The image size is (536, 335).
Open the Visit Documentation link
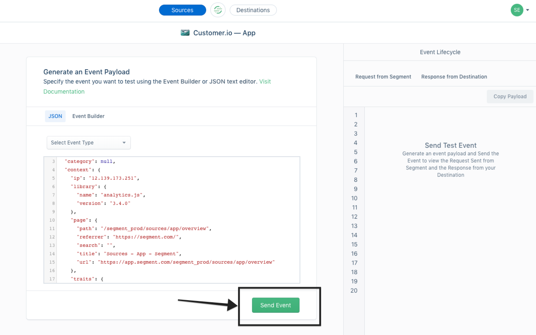(x=64, y=92)
